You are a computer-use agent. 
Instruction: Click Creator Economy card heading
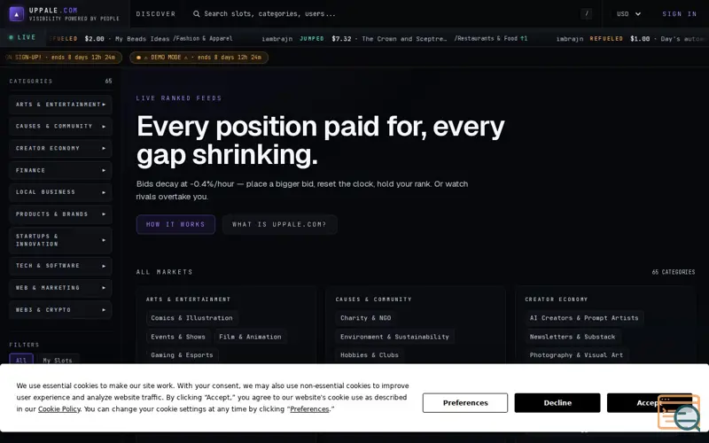tap(557, 299)
